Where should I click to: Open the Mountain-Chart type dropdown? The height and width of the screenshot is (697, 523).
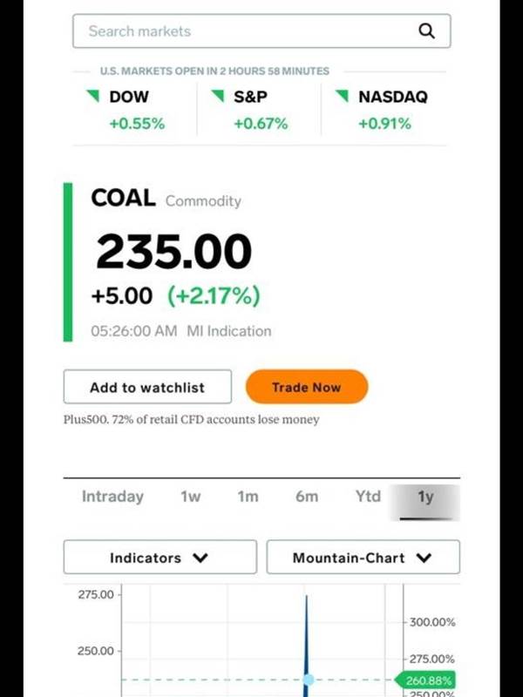pos(363,557)
